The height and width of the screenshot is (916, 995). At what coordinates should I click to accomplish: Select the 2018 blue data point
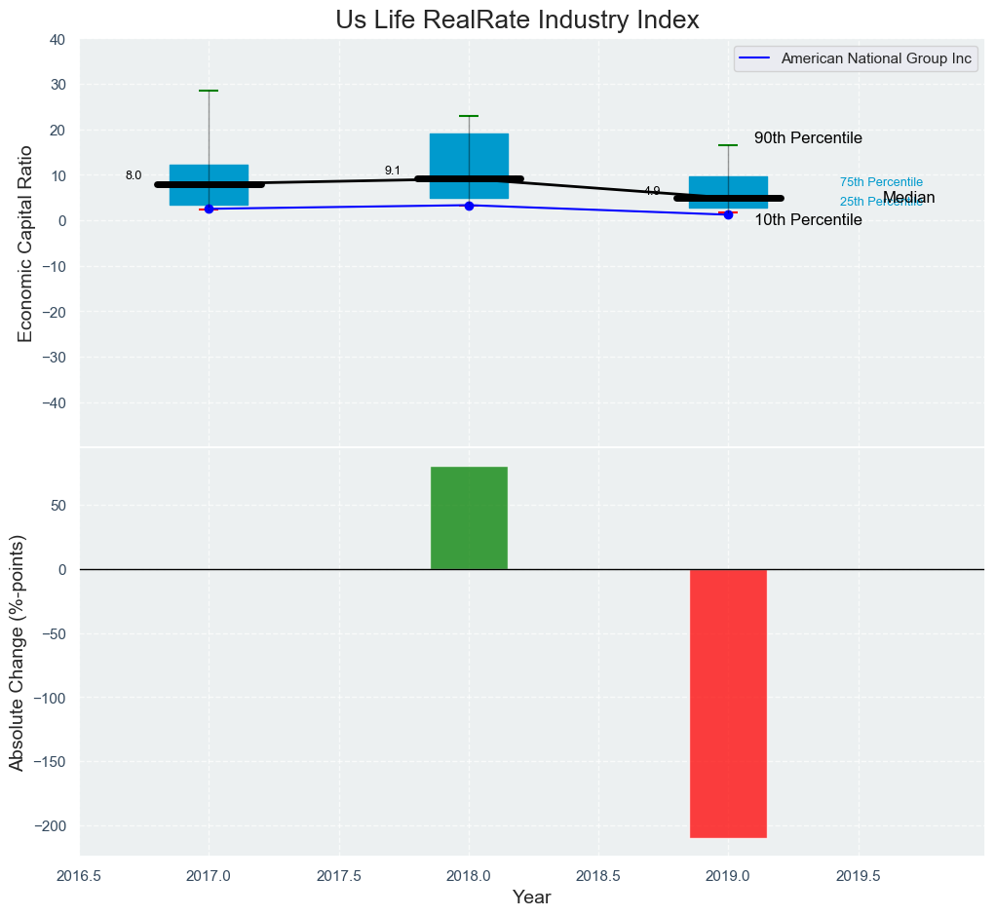pos(469,206)
